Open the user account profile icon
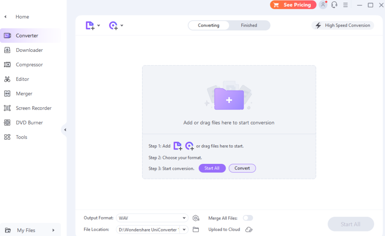 tap(323, 5)
